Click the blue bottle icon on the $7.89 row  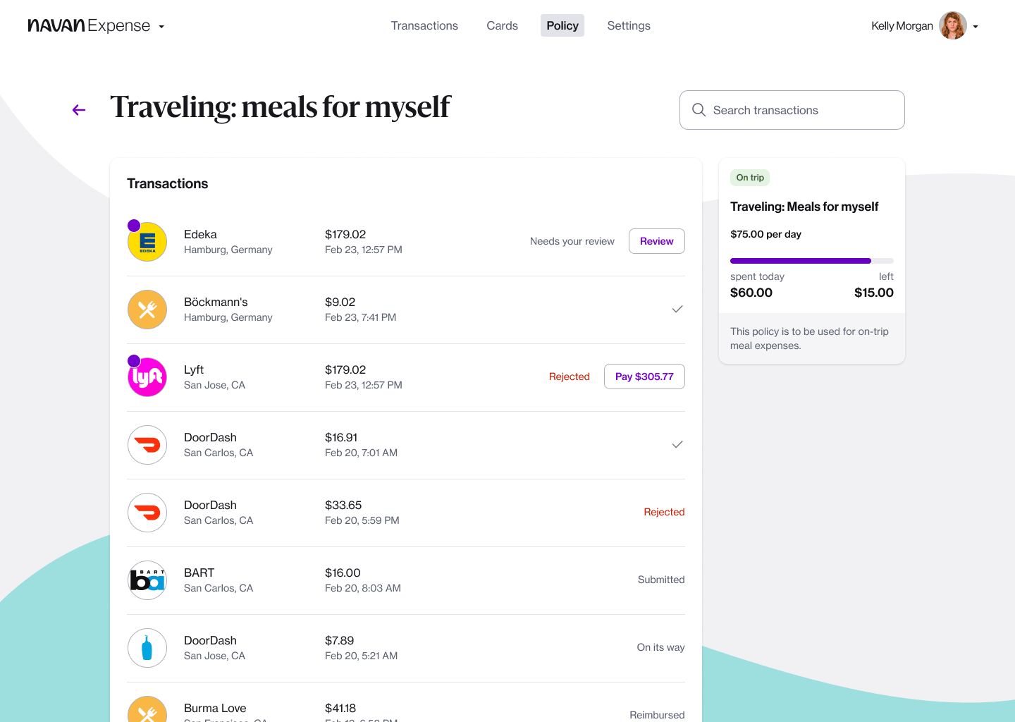147,648
